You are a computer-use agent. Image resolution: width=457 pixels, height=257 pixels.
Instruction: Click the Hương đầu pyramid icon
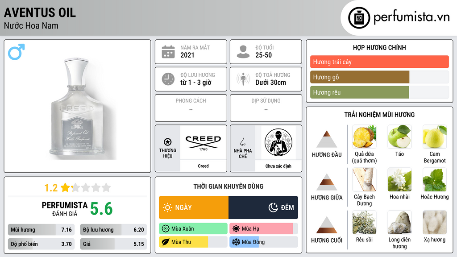coord(327,139)
